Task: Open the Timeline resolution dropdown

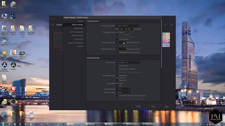Action: [x=128, y=26]
